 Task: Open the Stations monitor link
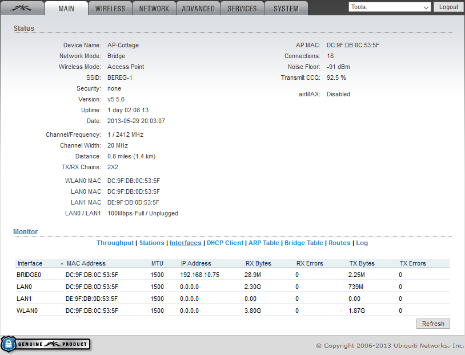[x=151, y=243]
